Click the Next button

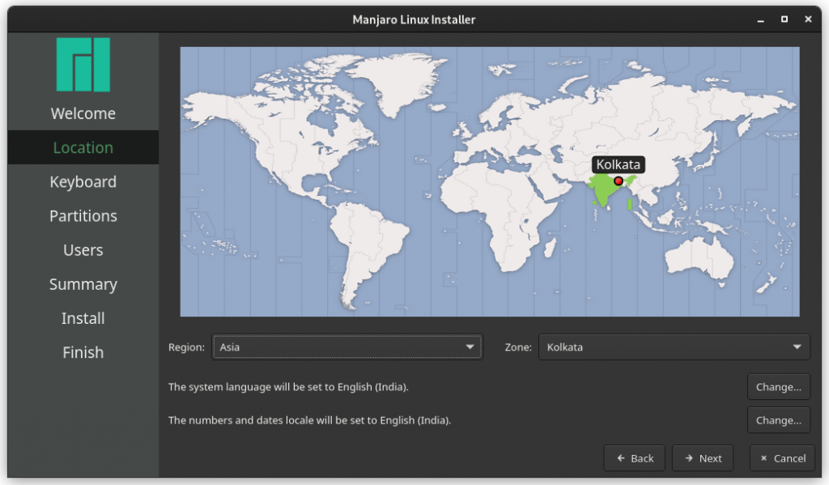pyautogui.click(x=702, y=457)
